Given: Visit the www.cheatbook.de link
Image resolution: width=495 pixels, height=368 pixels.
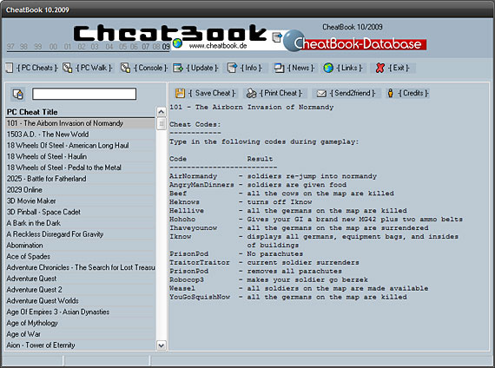Looking at the screenshot, I should tap(218, 46).
